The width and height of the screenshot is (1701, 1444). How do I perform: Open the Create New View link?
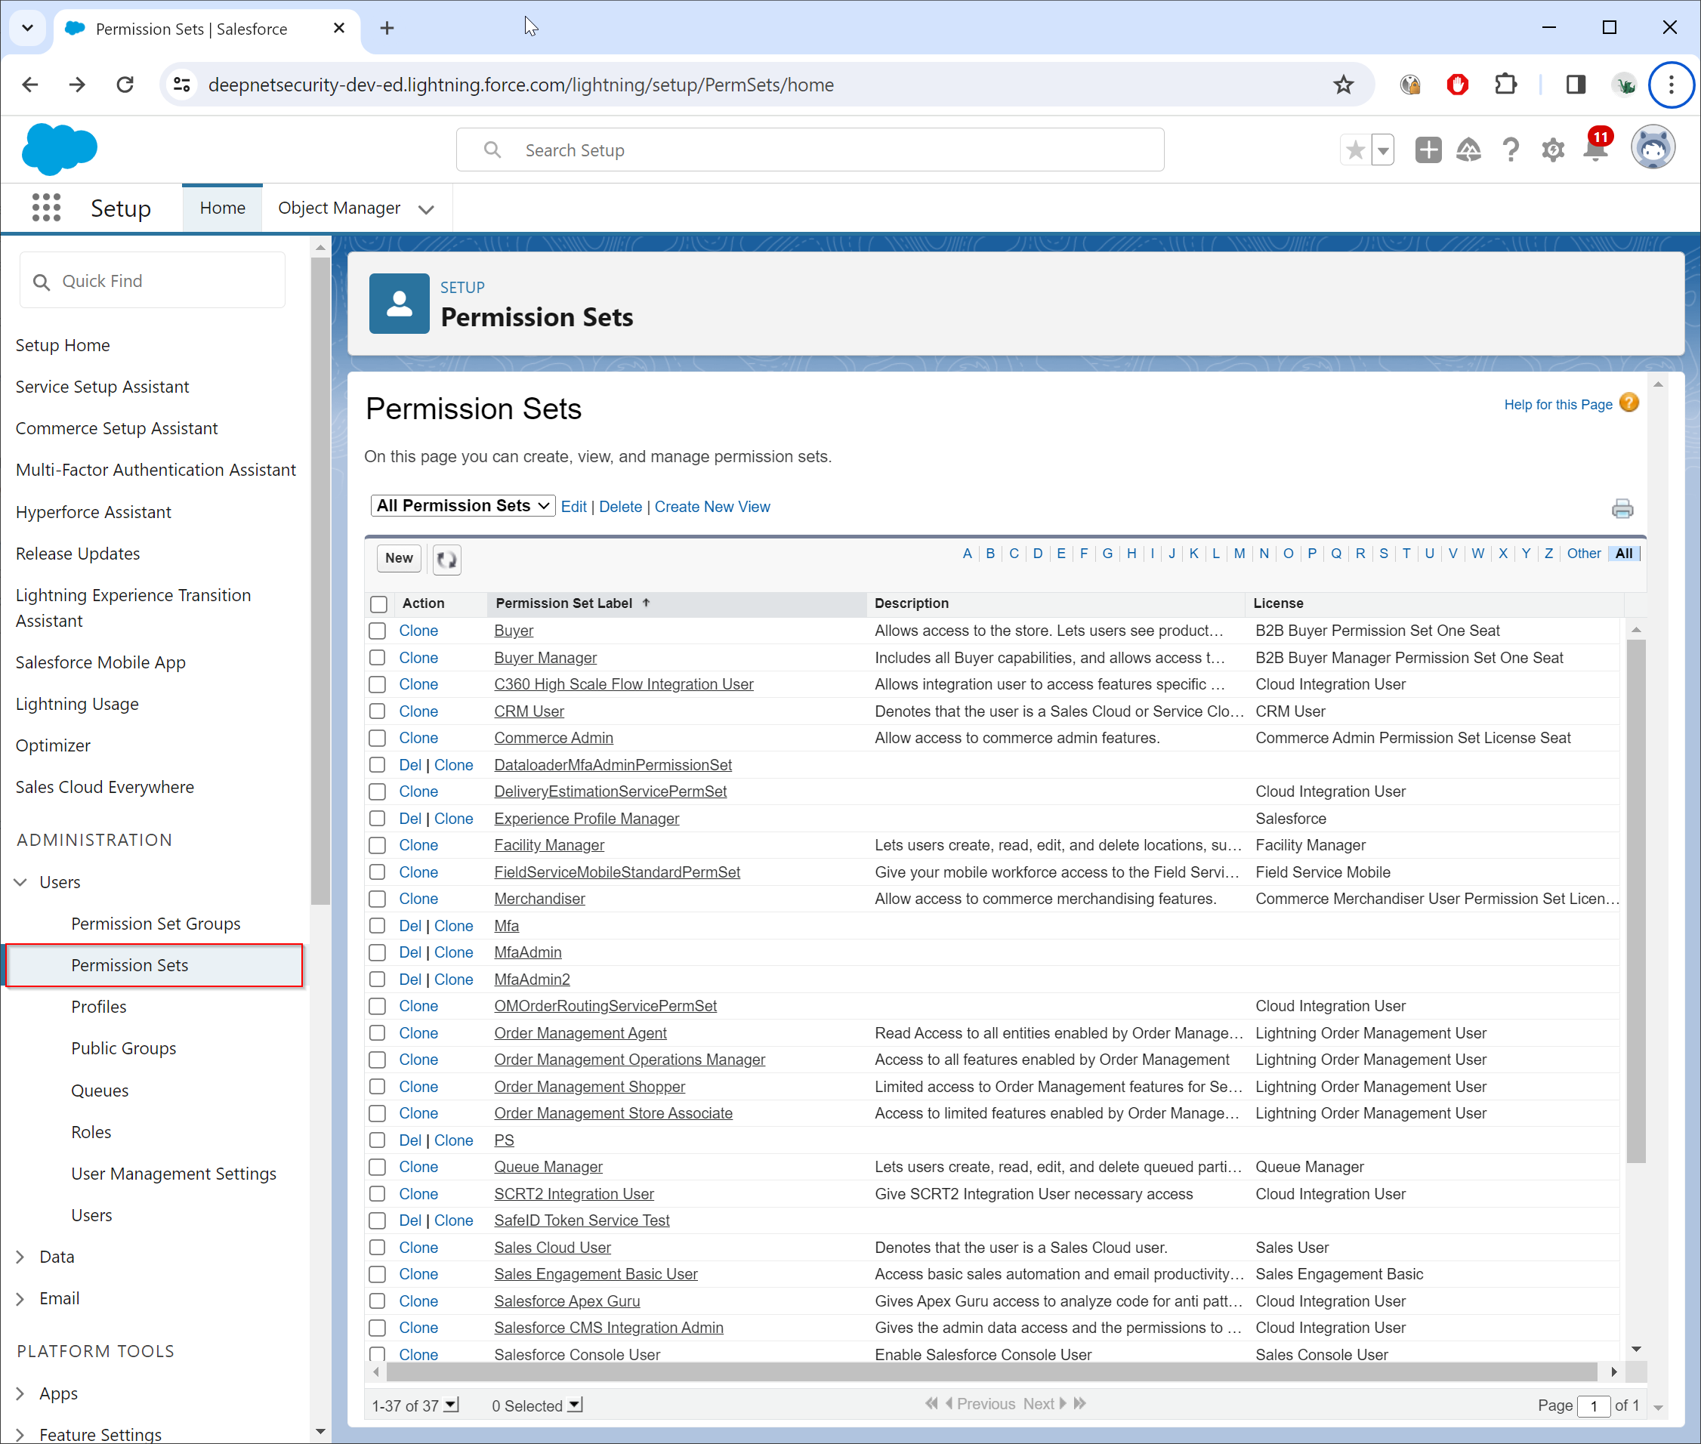click(712, 507)
